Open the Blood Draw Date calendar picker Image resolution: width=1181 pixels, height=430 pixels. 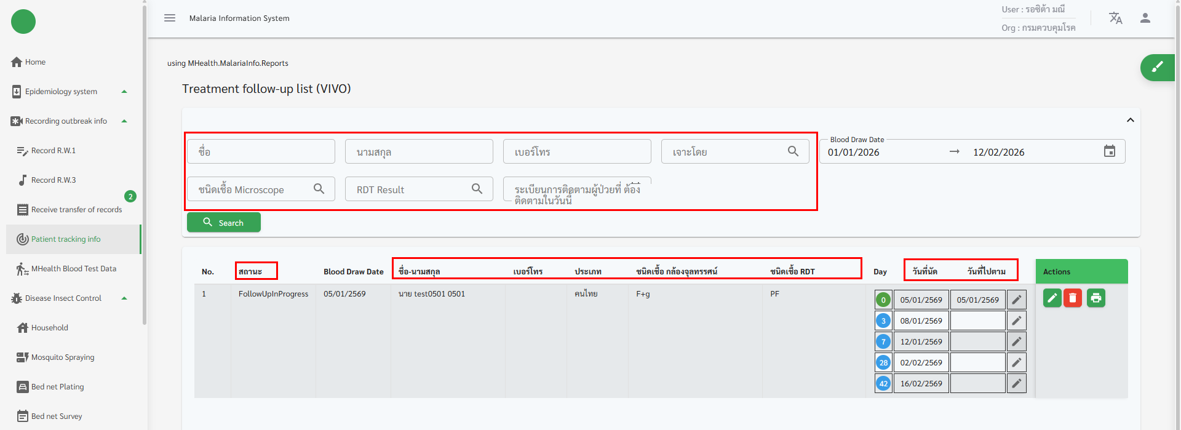(1109, 151)
